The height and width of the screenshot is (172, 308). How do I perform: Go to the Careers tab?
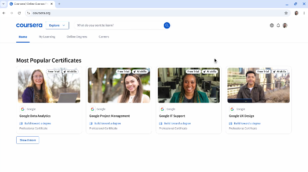pos(104,37)
